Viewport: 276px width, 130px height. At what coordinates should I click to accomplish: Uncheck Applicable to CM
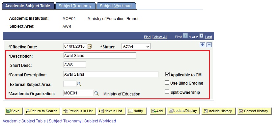pyautogui.click(x=167, y=74)
